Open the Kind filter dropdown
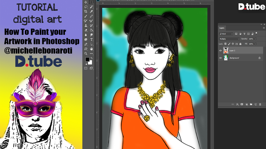266x149 pixels. click(226, 34)
